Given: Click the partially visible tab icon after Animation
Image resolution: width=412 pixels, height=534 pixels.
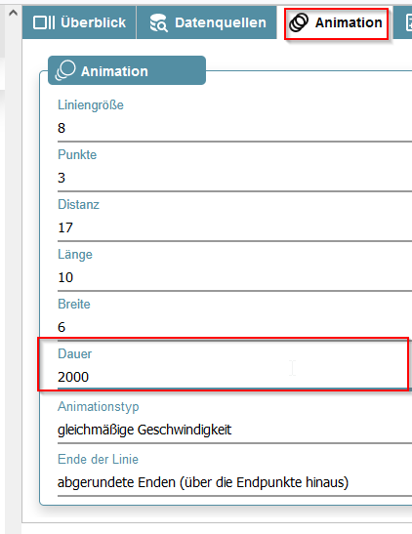Looking at the screenshot, I should pyautogui.click(x=408, y=22).
